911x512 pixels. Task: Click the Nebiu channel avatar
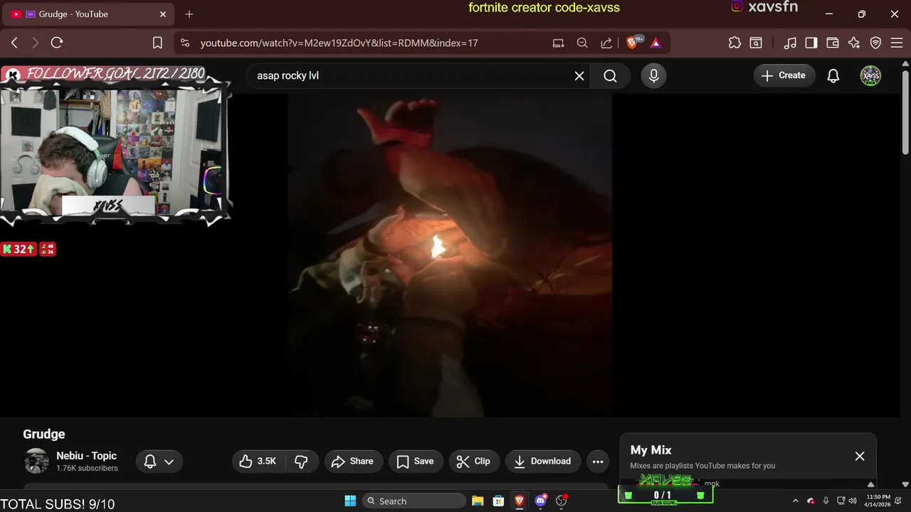pos(36,462)
